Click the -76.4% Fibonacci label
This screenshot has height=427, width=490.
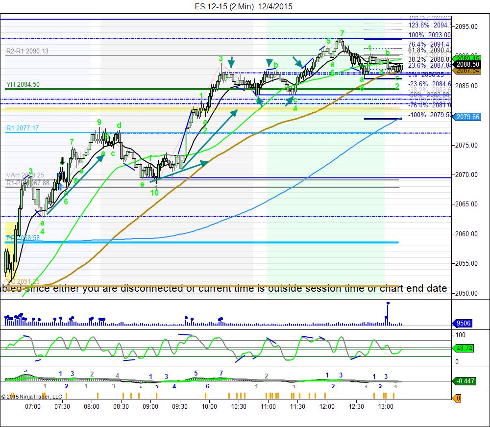(x=430, y=105)
